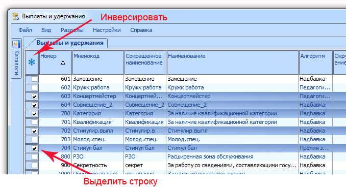Viewport: 346px width, 190px height.
Task: Click the Наименование cell Кружк работа
Action: click(233, 88)
